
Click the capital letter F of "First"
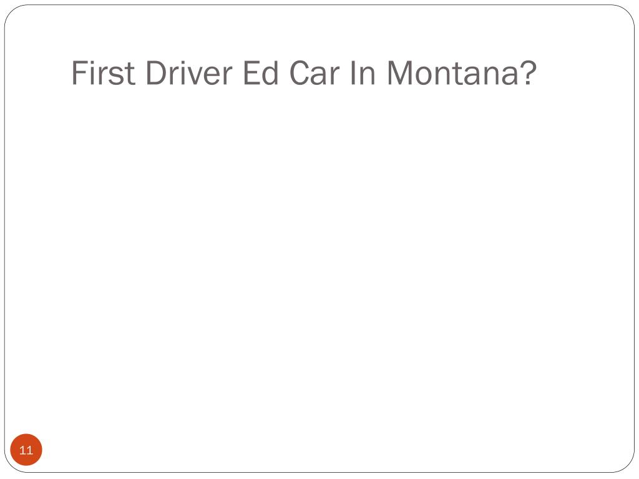click(x=79, y=74)
